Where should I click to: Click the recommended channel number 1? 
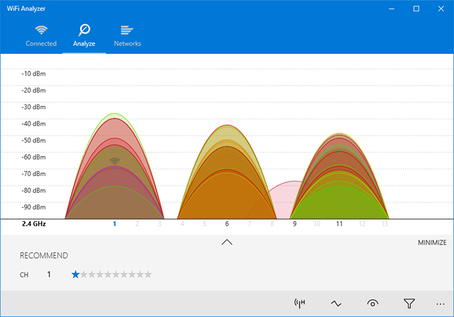(x=49, y=274)
